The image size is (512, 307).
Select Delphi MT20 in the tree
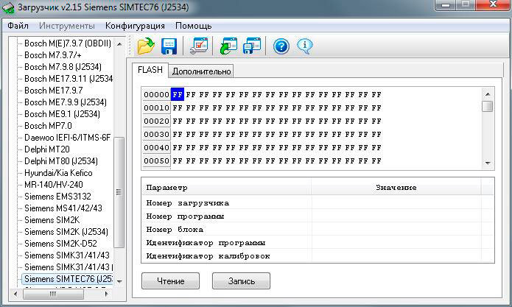point(47,149)
